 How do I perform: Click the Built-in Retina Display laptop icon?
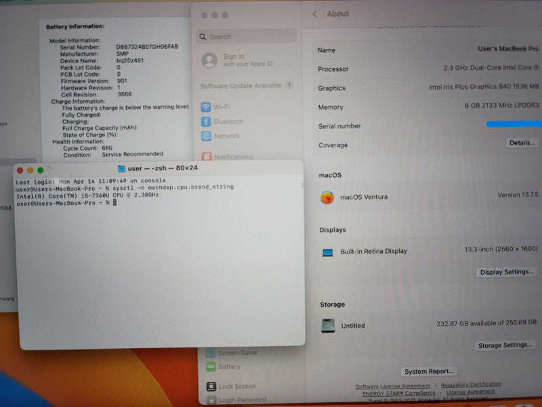[327, 252]
